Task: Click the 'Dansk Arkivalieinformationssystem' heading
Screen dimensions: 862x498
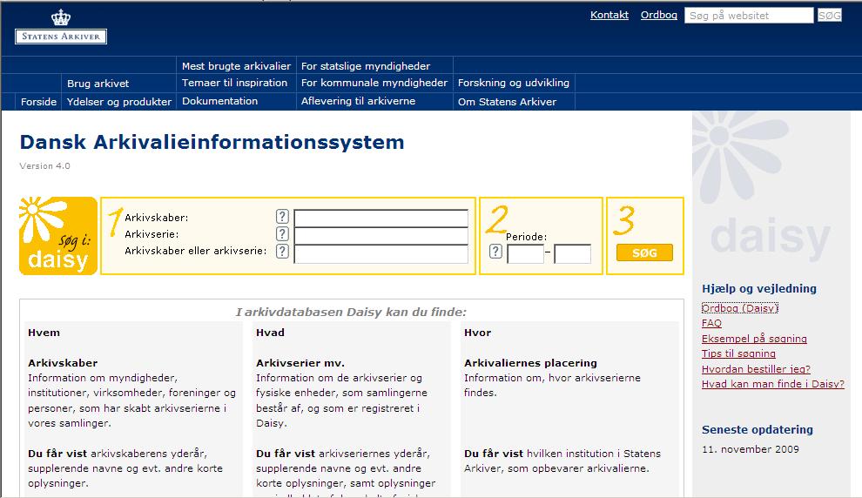Action: pos(212,143)
